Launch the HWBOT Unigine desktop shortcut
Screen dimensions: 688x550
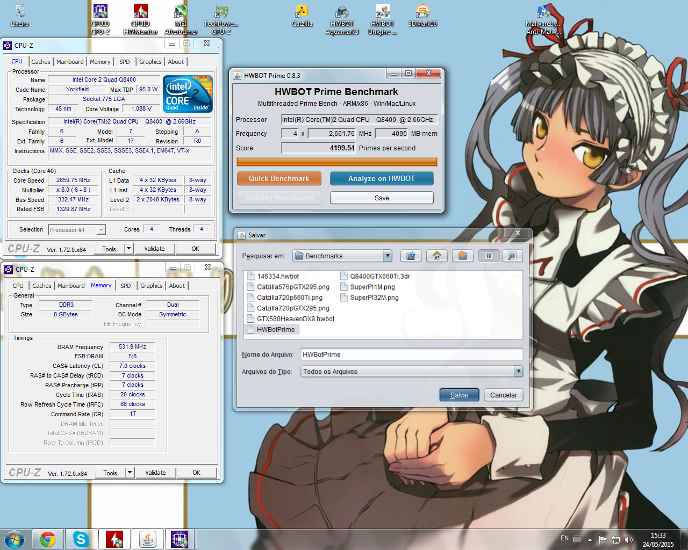pos(382,19)
